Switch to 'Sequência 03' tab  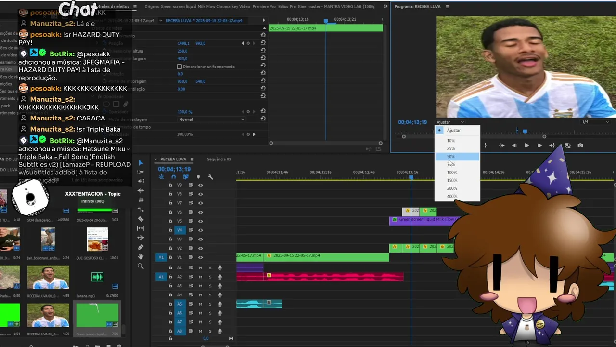pos(219,159)
